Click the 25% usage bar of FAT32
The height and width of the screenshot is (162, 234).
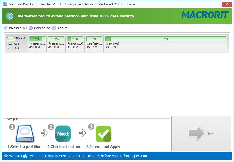75,39
